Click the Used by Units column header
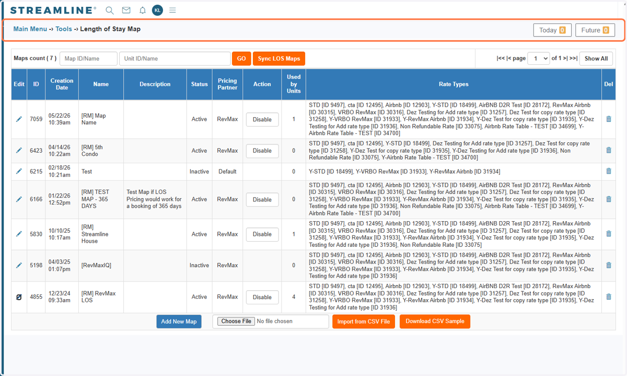This screenshot has height=376, width=627. pos(294,84)
